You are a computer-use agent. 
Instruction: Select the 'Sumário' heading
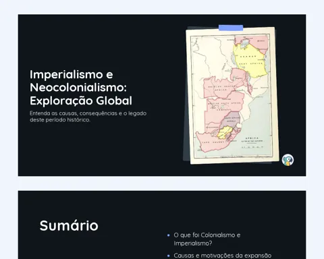tap(69, 225)
